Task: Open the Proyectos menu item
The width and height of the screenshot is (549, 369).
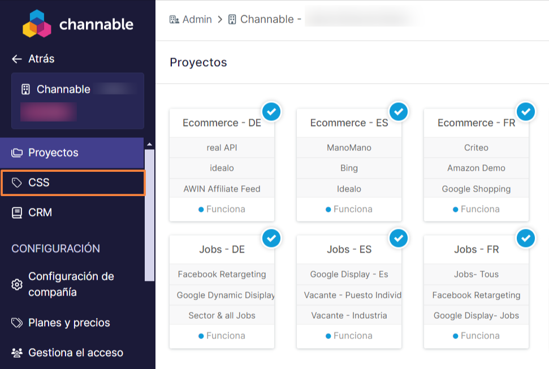Action: pos(72,153)
